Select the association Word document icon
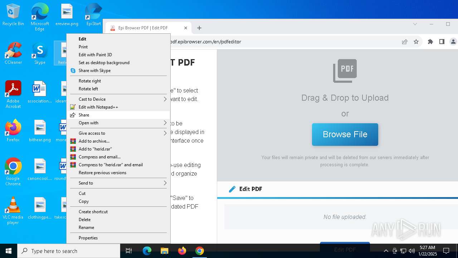This screenshot has width=458, height=258. click(x=40, y=92)
